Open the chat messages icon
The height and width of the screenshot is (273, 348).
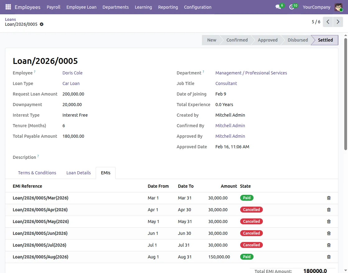[x=278, y=7]
